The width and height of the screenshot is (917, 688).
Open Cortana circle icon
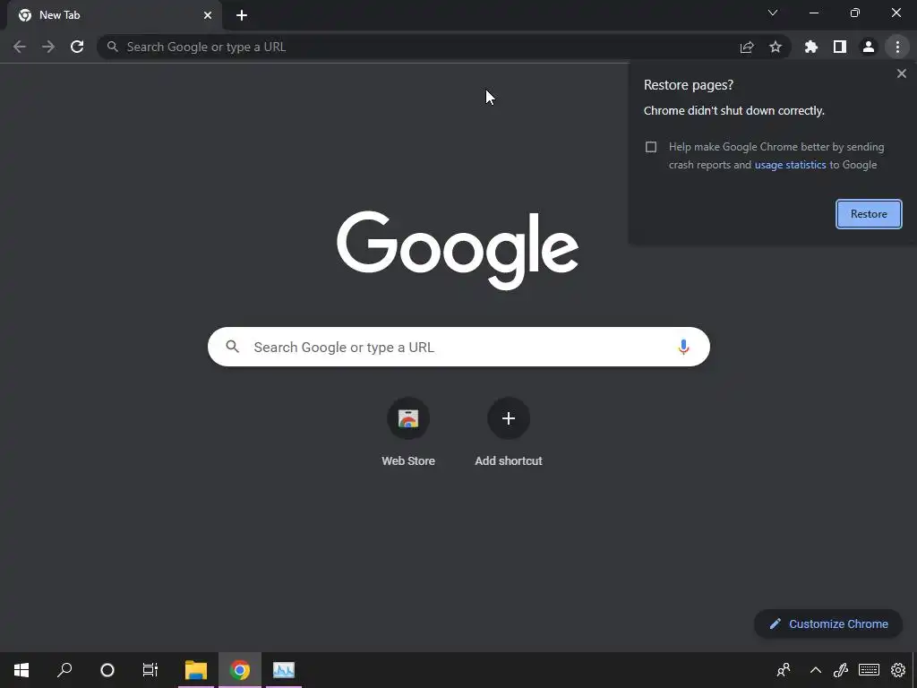pos(107,670)
